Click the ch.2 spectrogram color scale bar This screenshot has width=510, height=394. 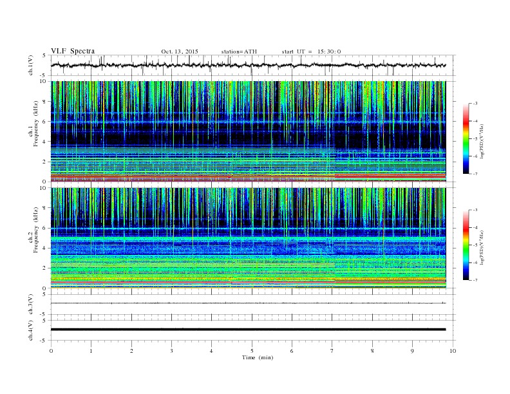pyautogui.click(x=466, y=245)
